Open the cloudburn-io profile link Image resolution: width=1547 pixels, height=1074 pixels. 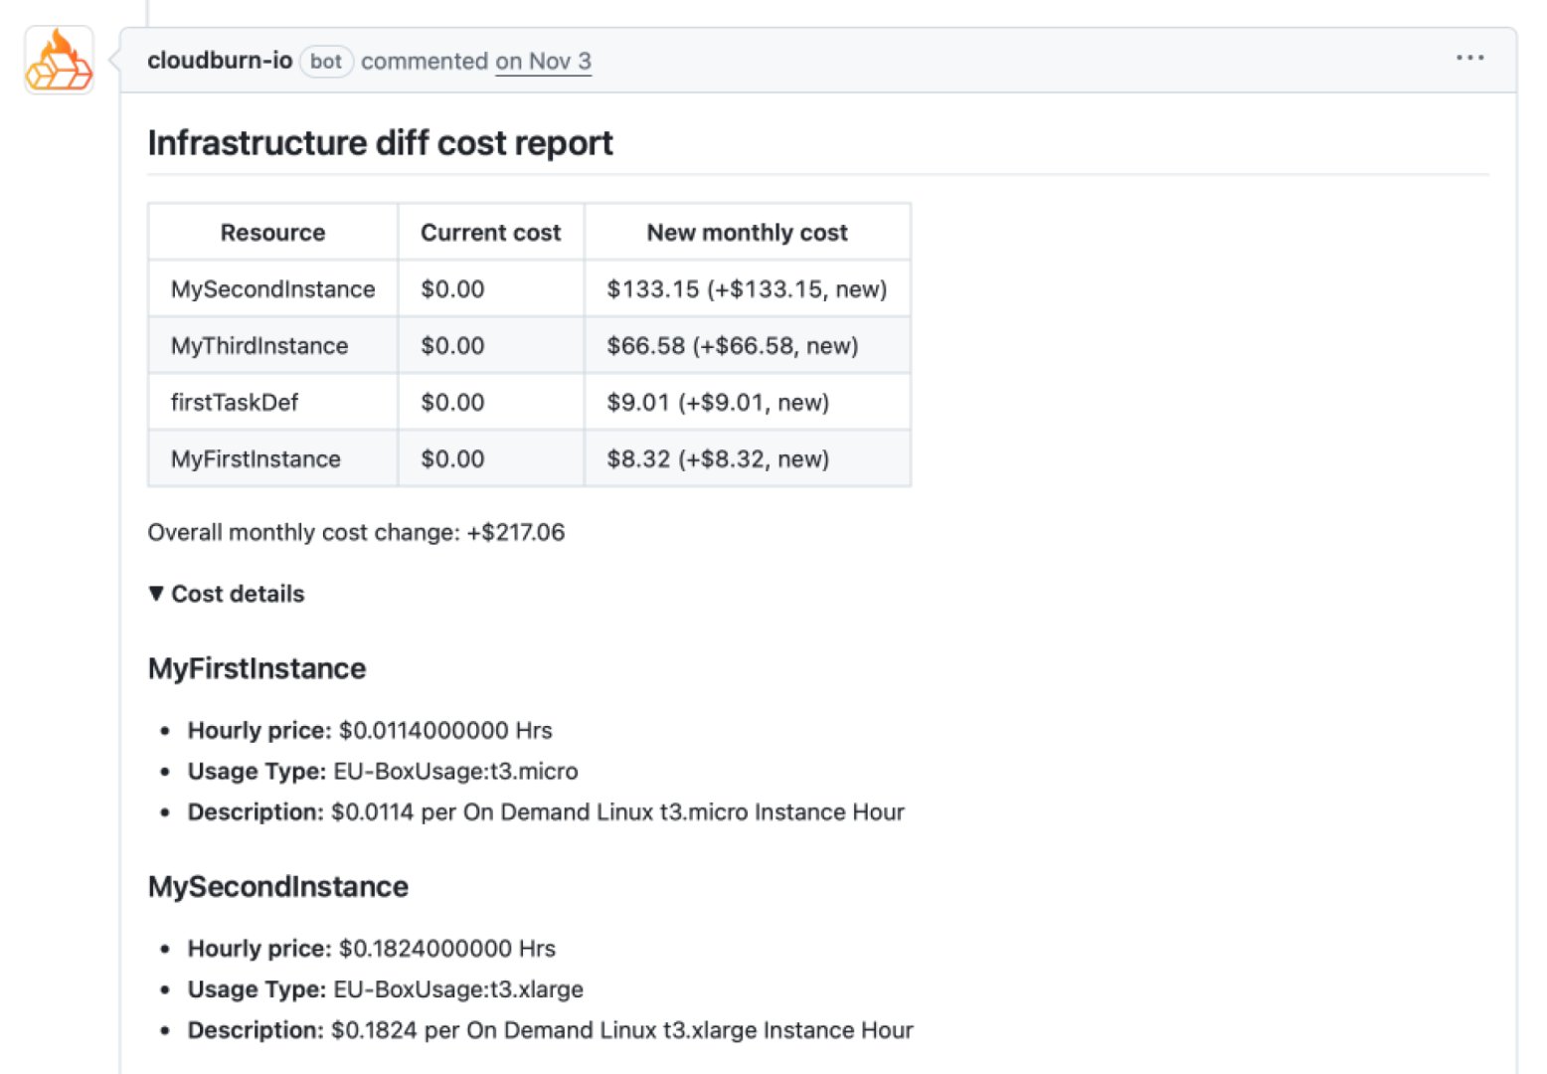click(x=219, y=60)
